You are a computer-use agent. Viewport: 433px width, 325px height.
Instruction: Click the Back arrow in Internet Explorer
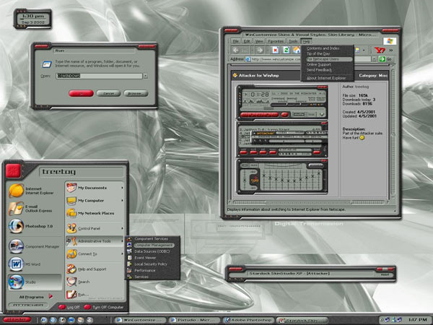click(235, 50)
